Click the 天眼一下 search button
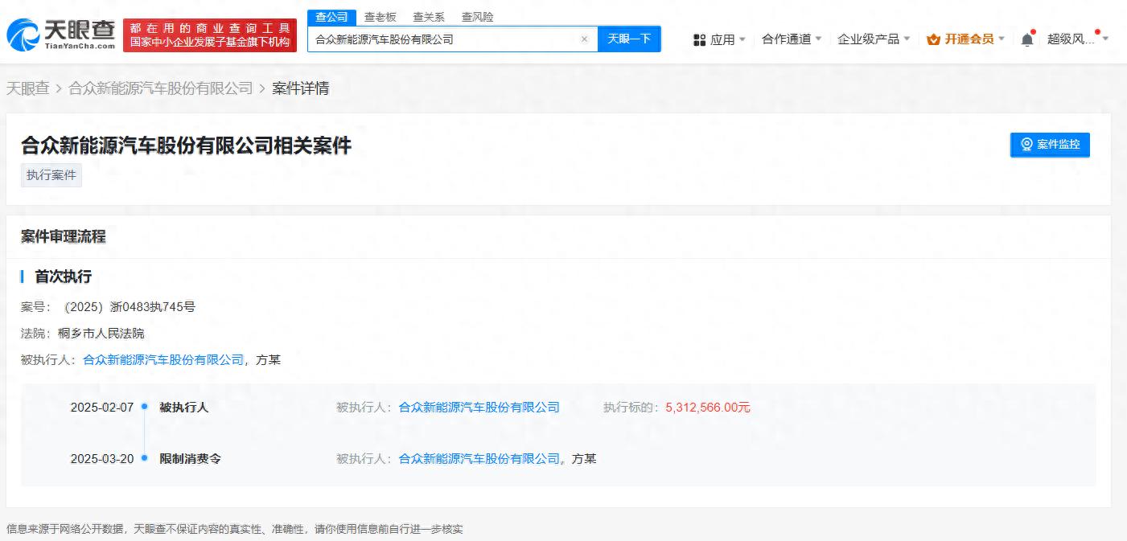The height and width of the screenshot is (541, 1127). tap(629, 39)
